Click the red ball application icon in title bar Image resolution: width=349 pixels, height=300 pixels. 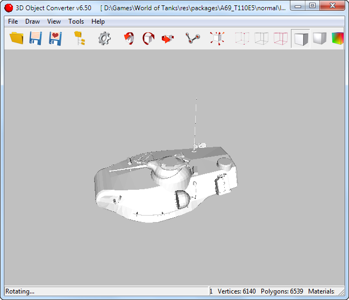(9, 8)
